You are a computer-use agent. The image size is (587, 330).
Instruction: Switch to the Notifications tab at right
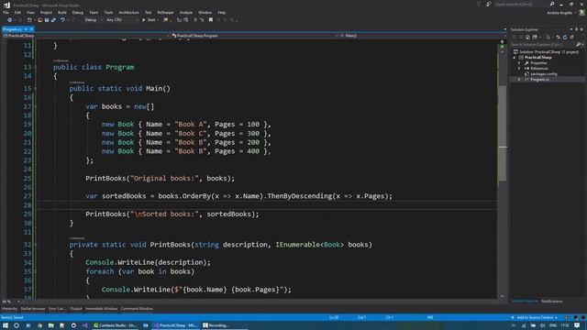552,302
